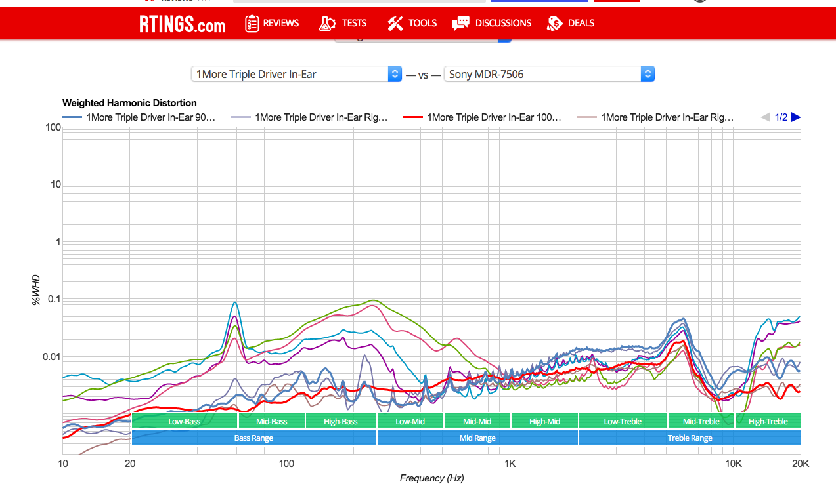Click the Tests flask icon
836x490 pixels.
(327, 24)
